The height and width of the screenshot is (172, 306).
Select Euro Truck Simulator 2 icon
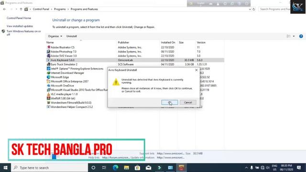(x=49, y=64)
